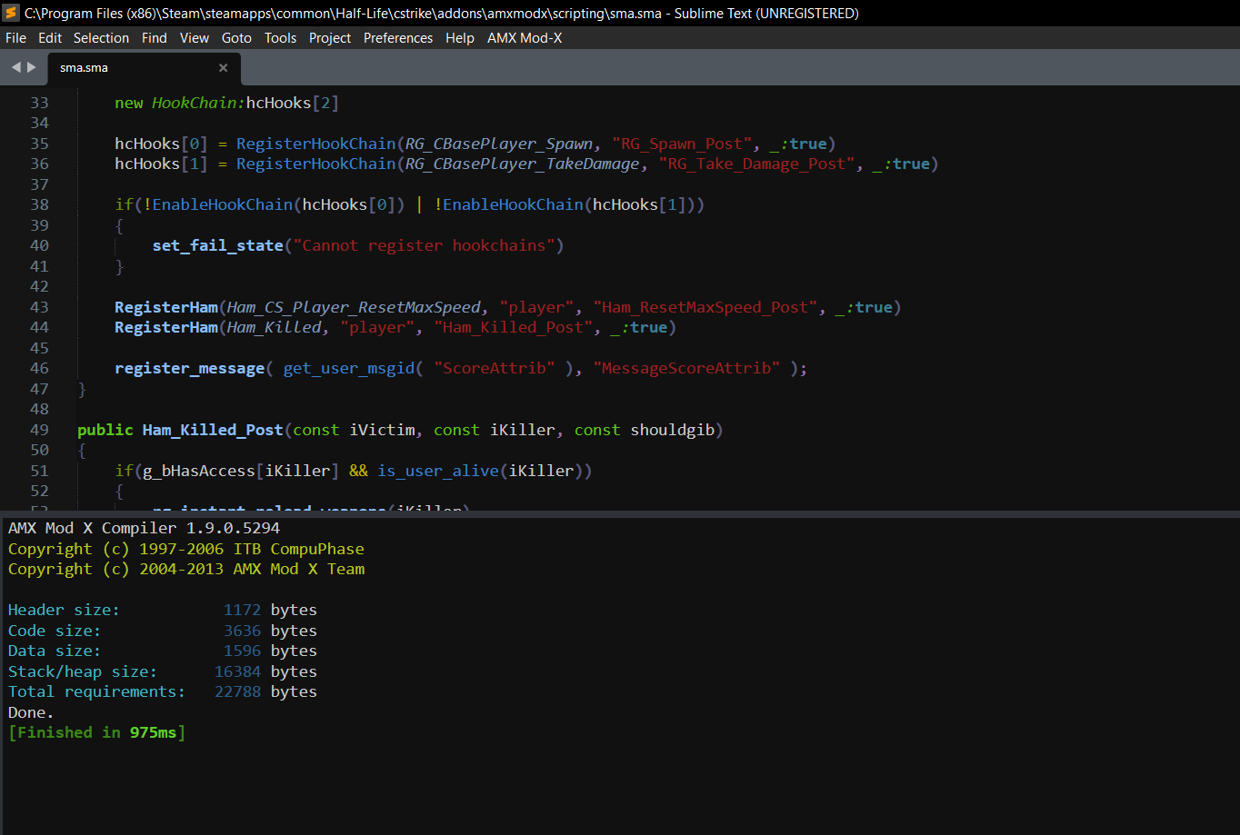
Task: Go to previous tab with left arrow
Action: pyautogui.click(x=15, y=67)
